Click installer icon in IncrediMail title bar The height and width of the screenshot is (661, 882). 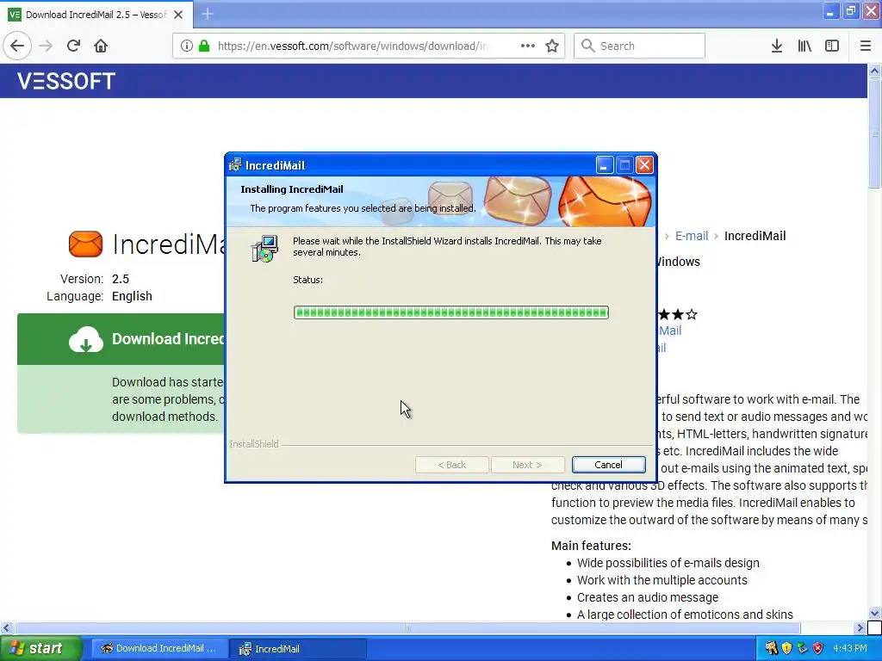point(235,165)
